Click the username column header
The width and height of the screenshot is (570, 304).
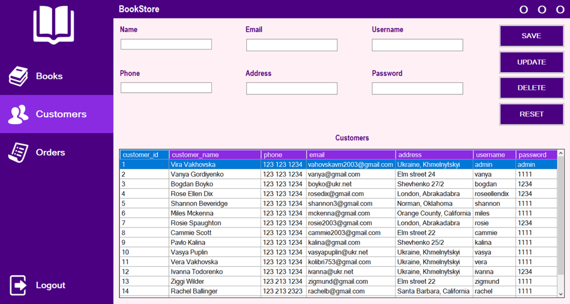(494, 155)
